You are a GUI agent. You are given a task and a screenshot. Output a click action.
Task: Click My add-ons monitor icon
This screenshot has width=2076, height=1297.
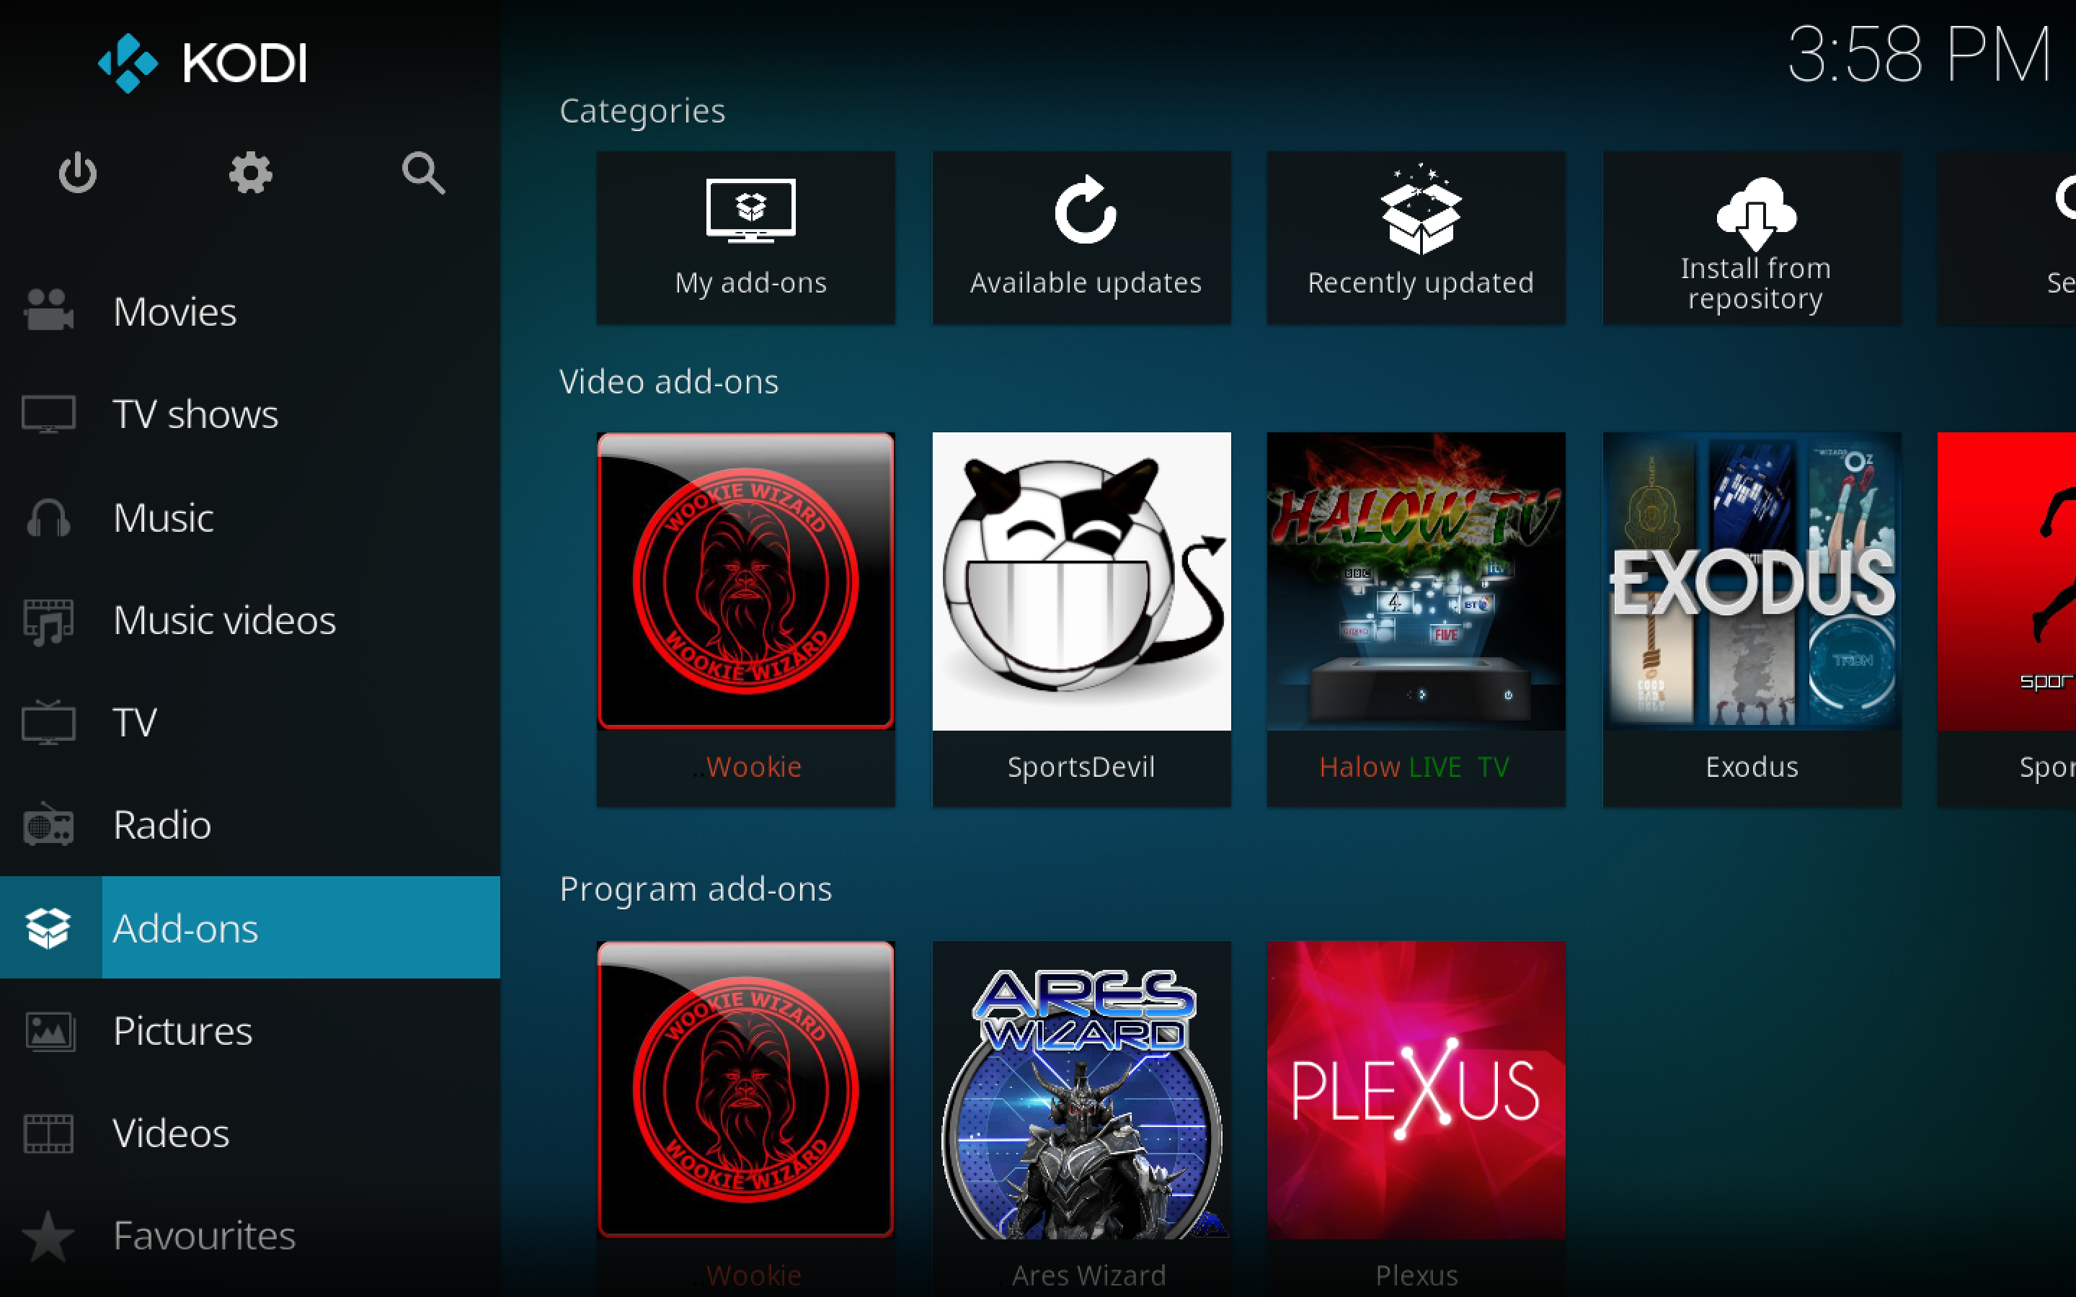coord(750,211)
